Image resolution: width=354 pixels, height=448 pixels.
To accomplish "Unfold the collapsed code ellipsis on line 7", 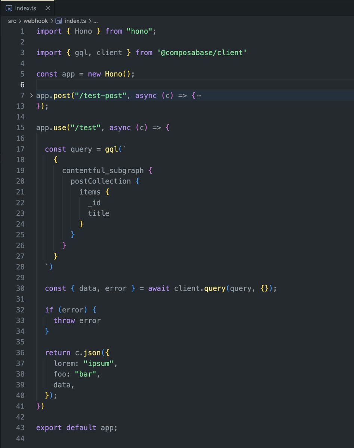I will pyautogui.click(x=199, y=96).
